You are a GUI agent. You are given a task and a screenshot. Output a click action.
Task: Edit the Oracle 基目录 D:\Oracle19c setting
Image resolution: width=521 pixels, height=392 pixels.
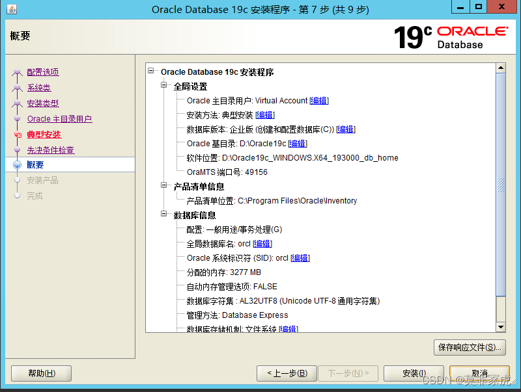pos(298,144)
